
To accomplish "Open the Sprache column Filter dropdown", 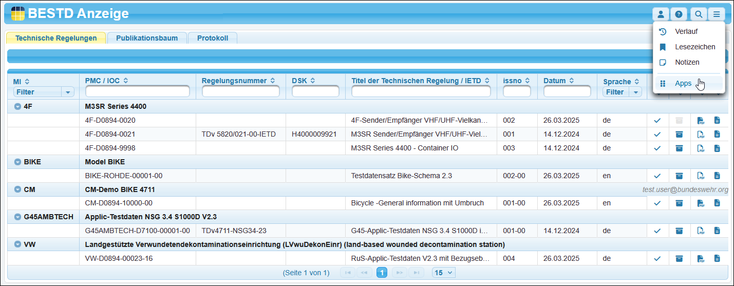I will coord(622,92).
